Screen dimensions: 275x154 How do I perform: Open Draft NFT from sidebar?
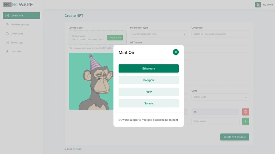point(16,52)
